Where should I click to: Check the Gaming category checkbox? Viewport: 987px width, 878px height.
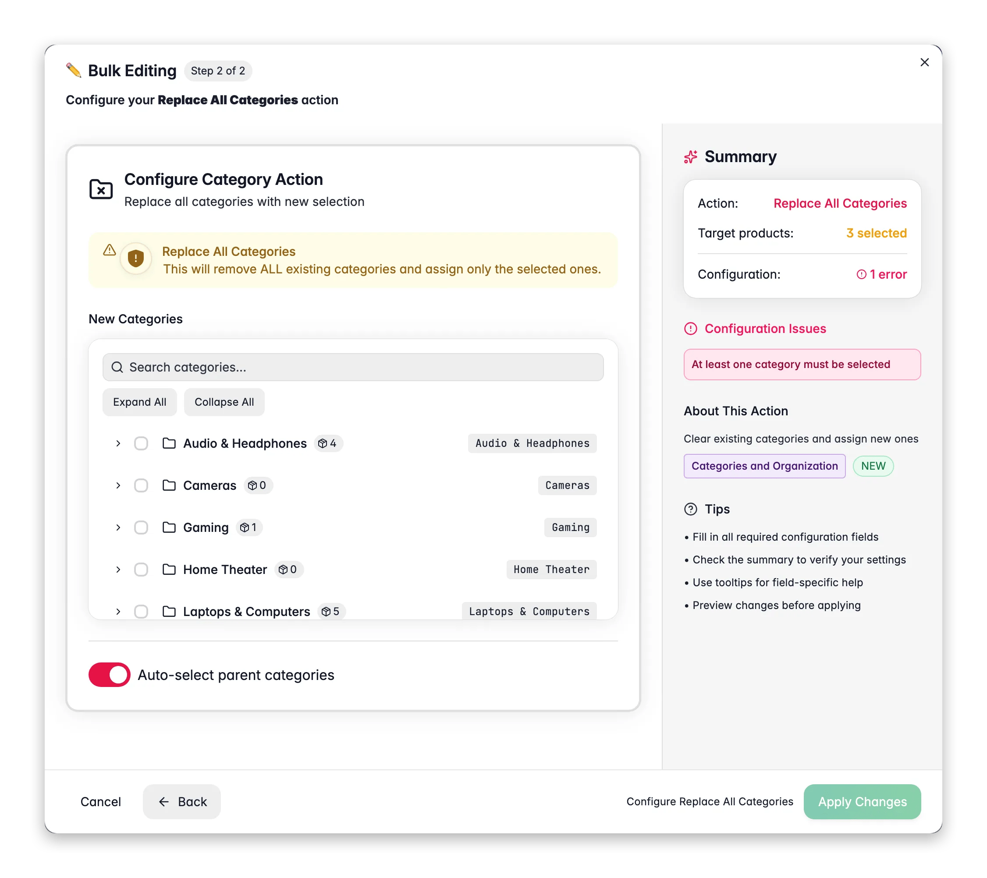pyautogui.click(x=141, y=527)
